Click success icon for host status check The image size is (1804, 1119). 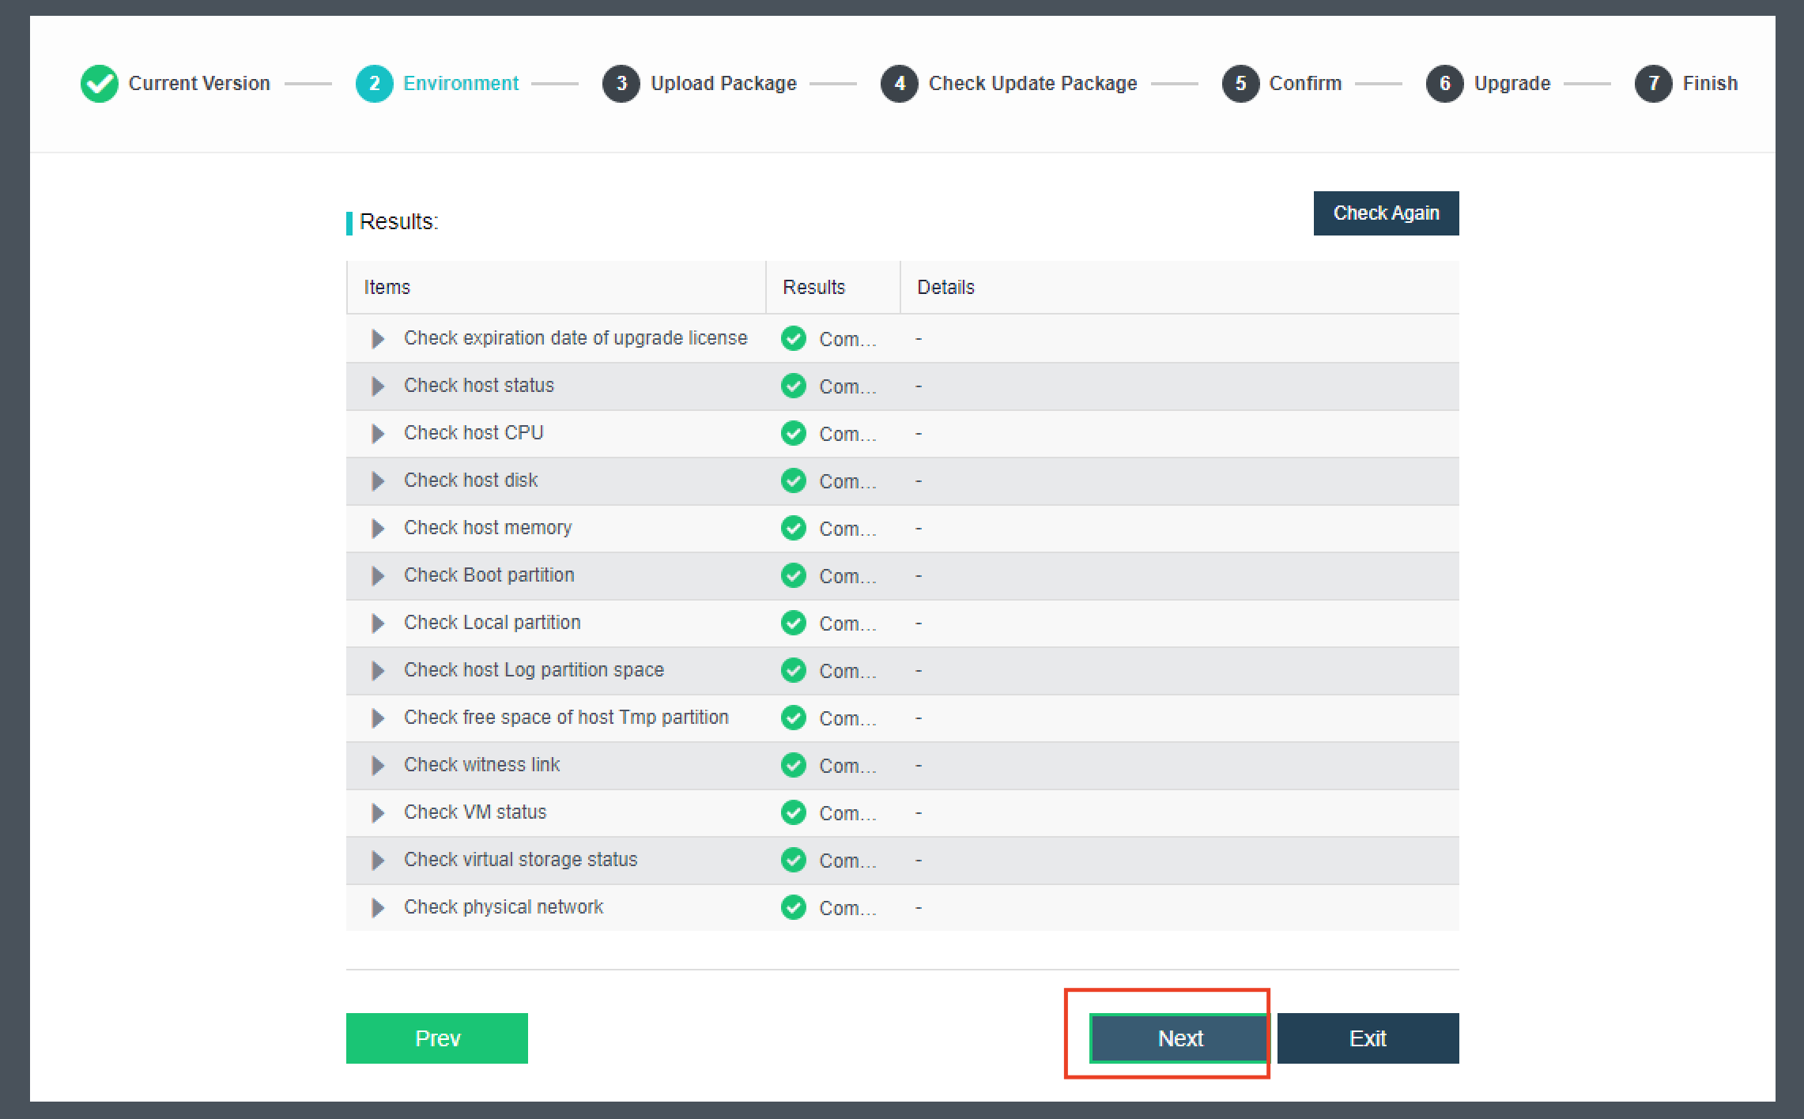point(794,386)
